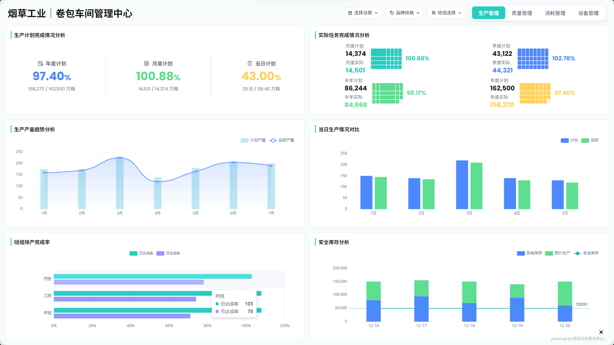614x345 pixels.
Task: Click the monthly plan (月度计划) calendar icon
Action: click(x=146, y=64)
